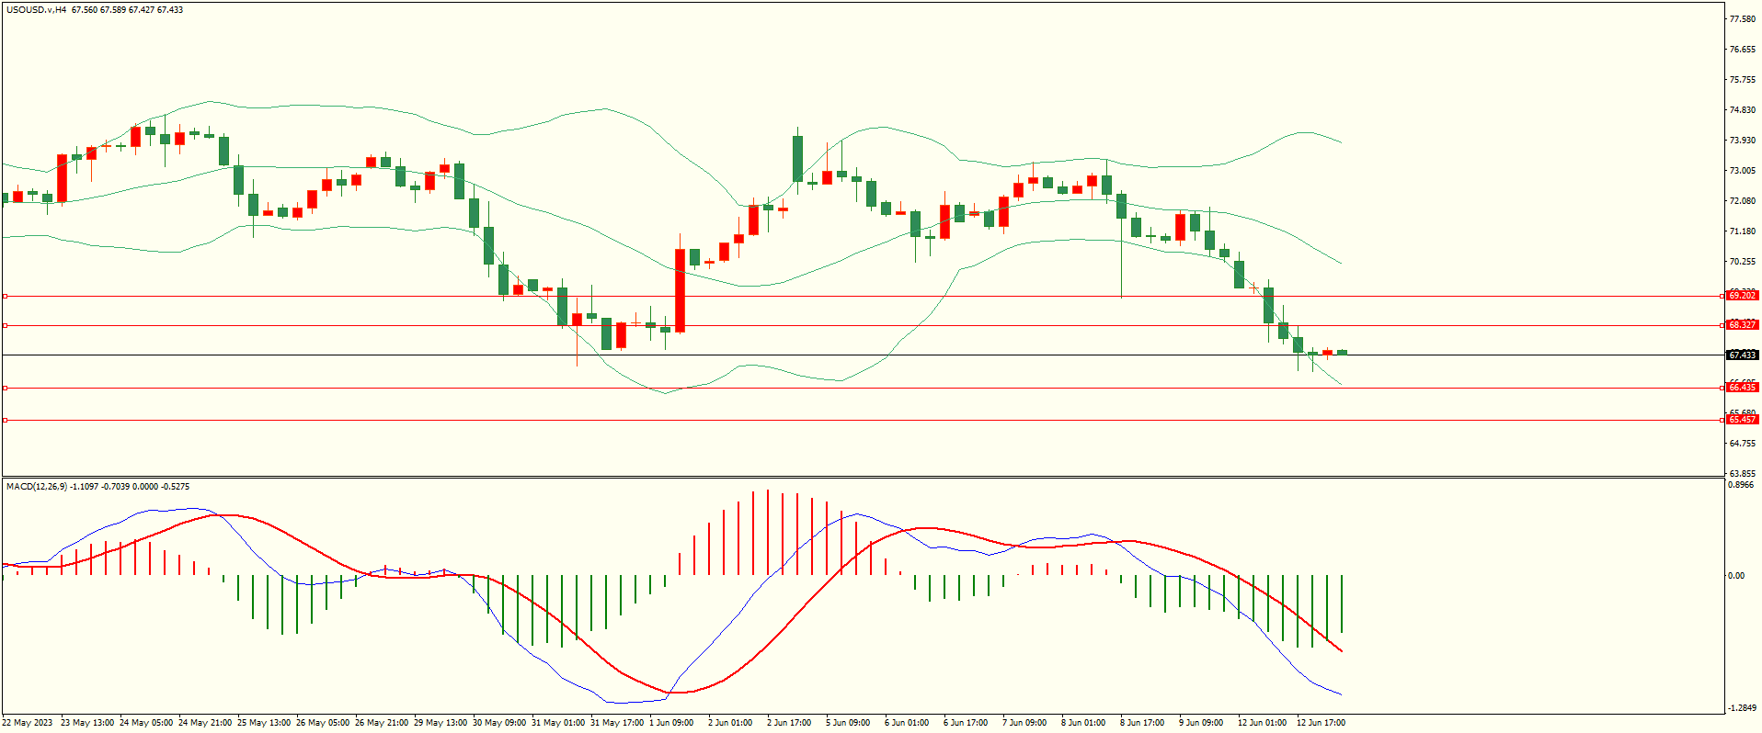This screenshot has height=733, width=1762.
Task: Click the red 65.457 price level tag
Action: pyautogui.click(x=1742, y=420)
